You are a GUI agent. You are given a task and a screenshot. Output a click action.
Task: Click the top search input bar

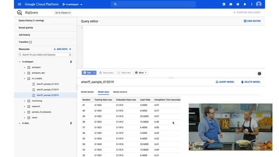(153, 4)
